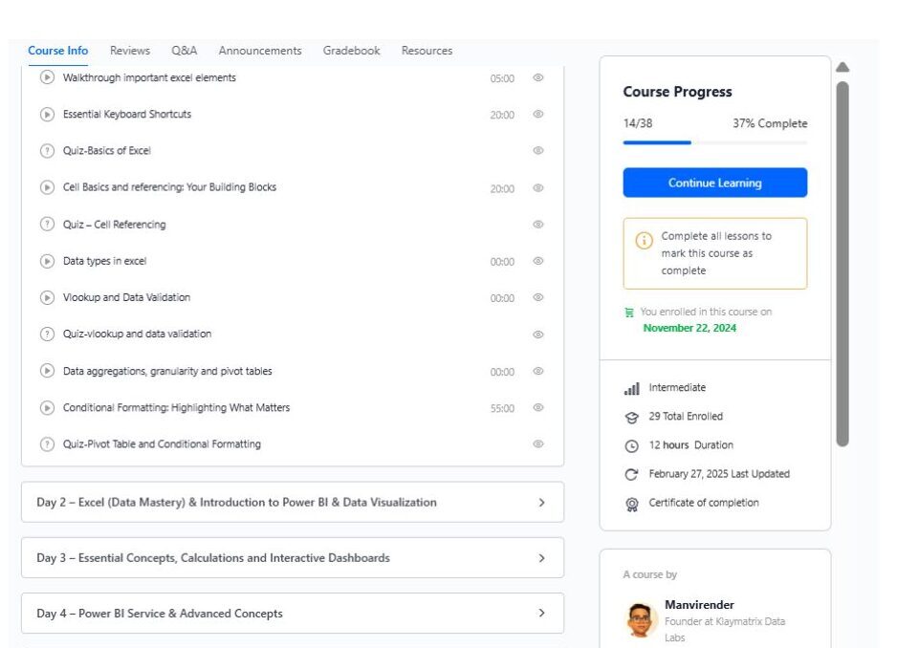Toggle preview eye for Quiz-Basics of Excel
This screenshot has height=648, width=897.
(538, 150)
